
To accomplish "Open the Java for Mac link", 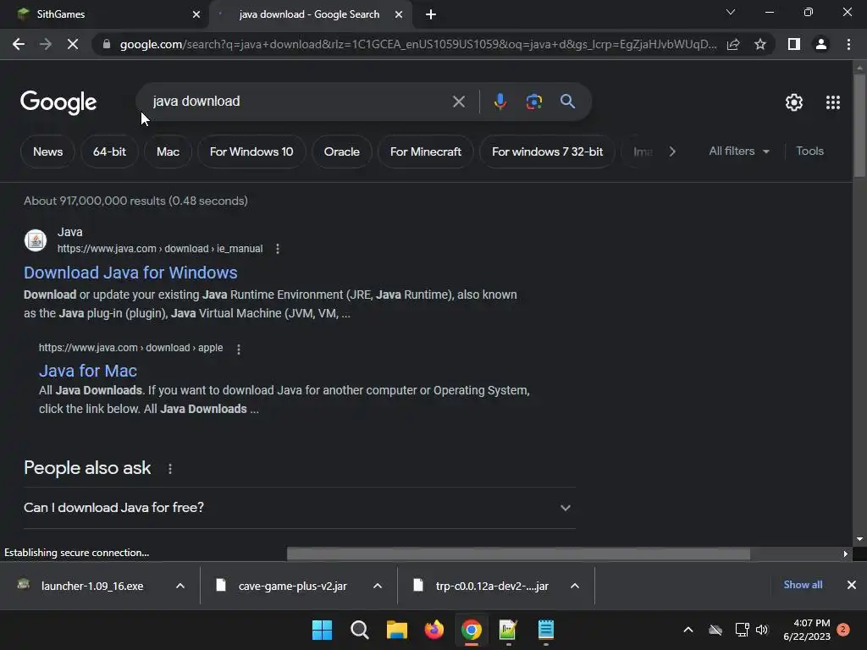I will click(x=88, y=371).
